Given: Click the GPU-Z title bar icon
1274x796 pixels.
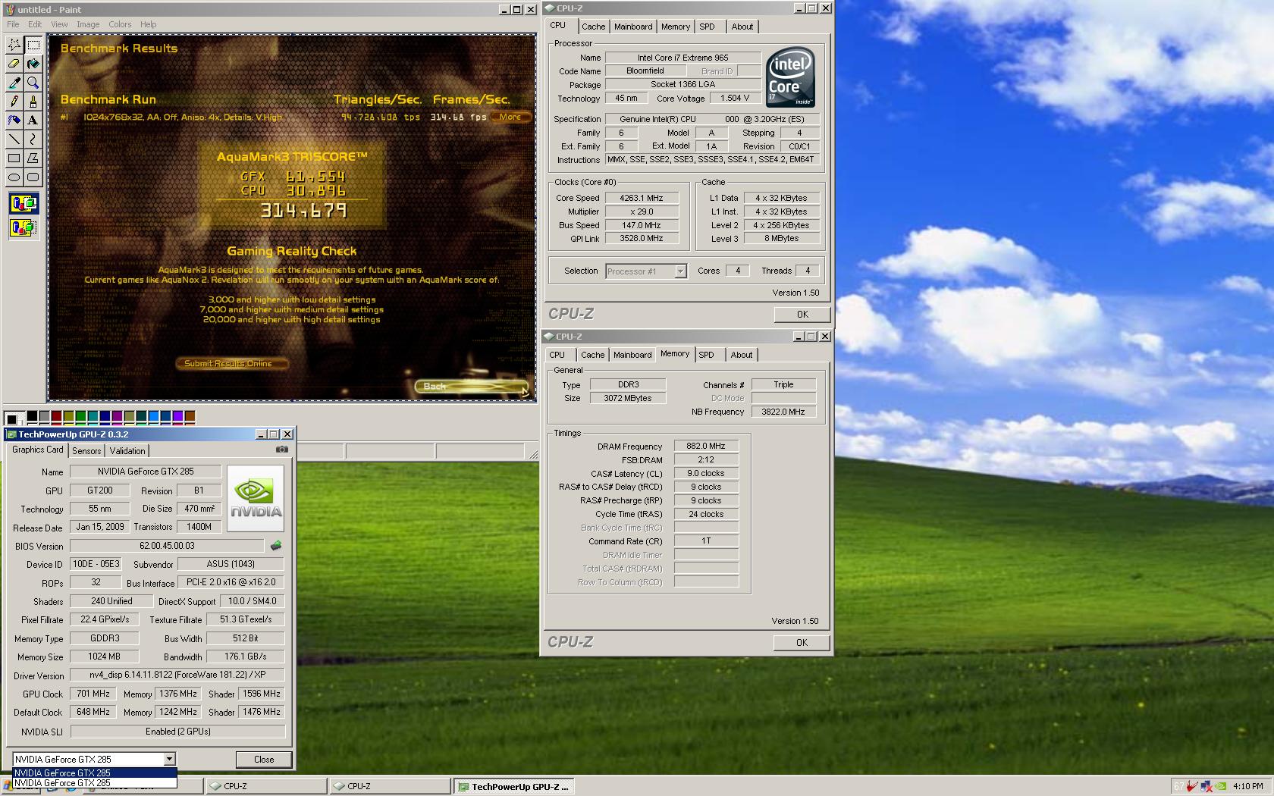Looking at the screenshot, I should (11, 434).
